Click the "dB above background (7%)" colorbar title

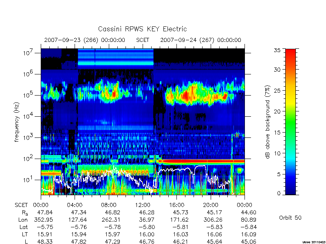click(x=268, y=122)
